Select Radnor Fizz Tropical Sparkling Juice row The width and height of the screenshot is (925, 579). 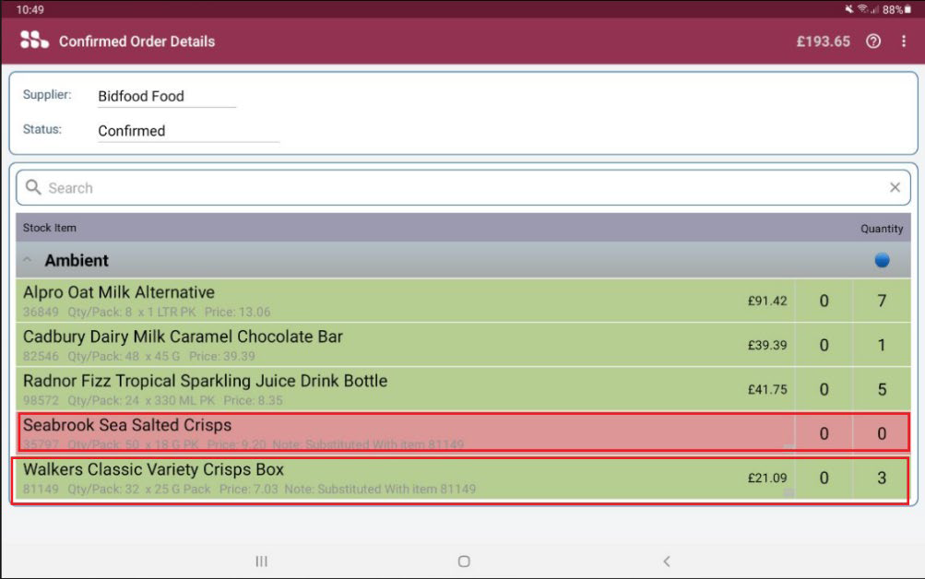369,389
